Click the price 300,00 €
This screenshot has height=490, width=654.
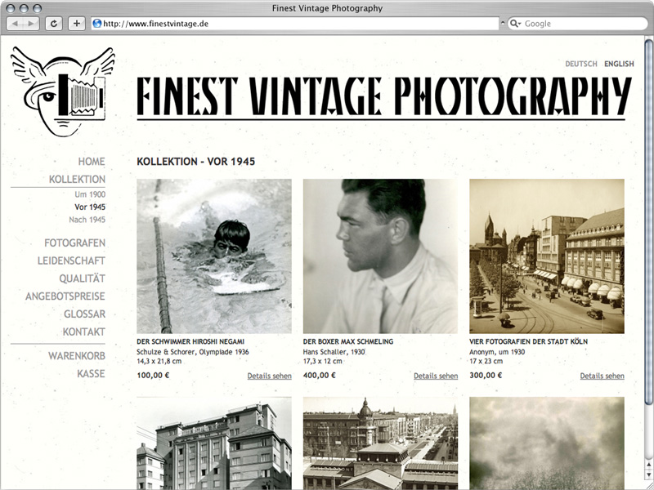coord(486,376)
